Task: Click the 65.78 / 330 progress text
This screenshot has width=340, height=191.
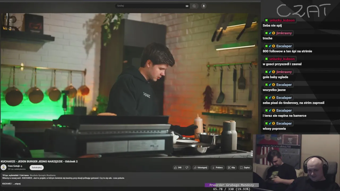Action: pyautogui.click(x=232, y=189)
